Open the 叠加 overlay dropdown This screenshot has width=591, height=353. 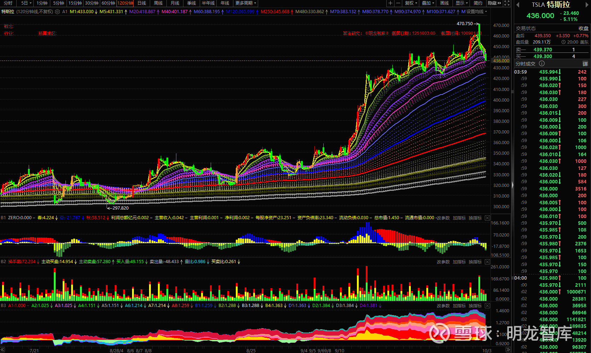pyautogui.click(x=428, y=3)
